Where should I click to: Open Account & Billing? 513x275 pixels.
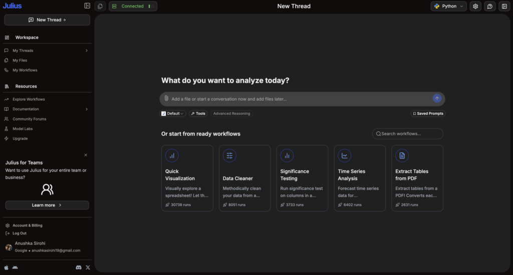(28, 225)
